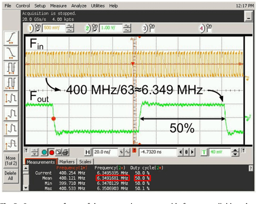257x204 pixels.
Task: Increase the channel 2 vertical scale with the upper knob icon
Action: coord(127,26)
